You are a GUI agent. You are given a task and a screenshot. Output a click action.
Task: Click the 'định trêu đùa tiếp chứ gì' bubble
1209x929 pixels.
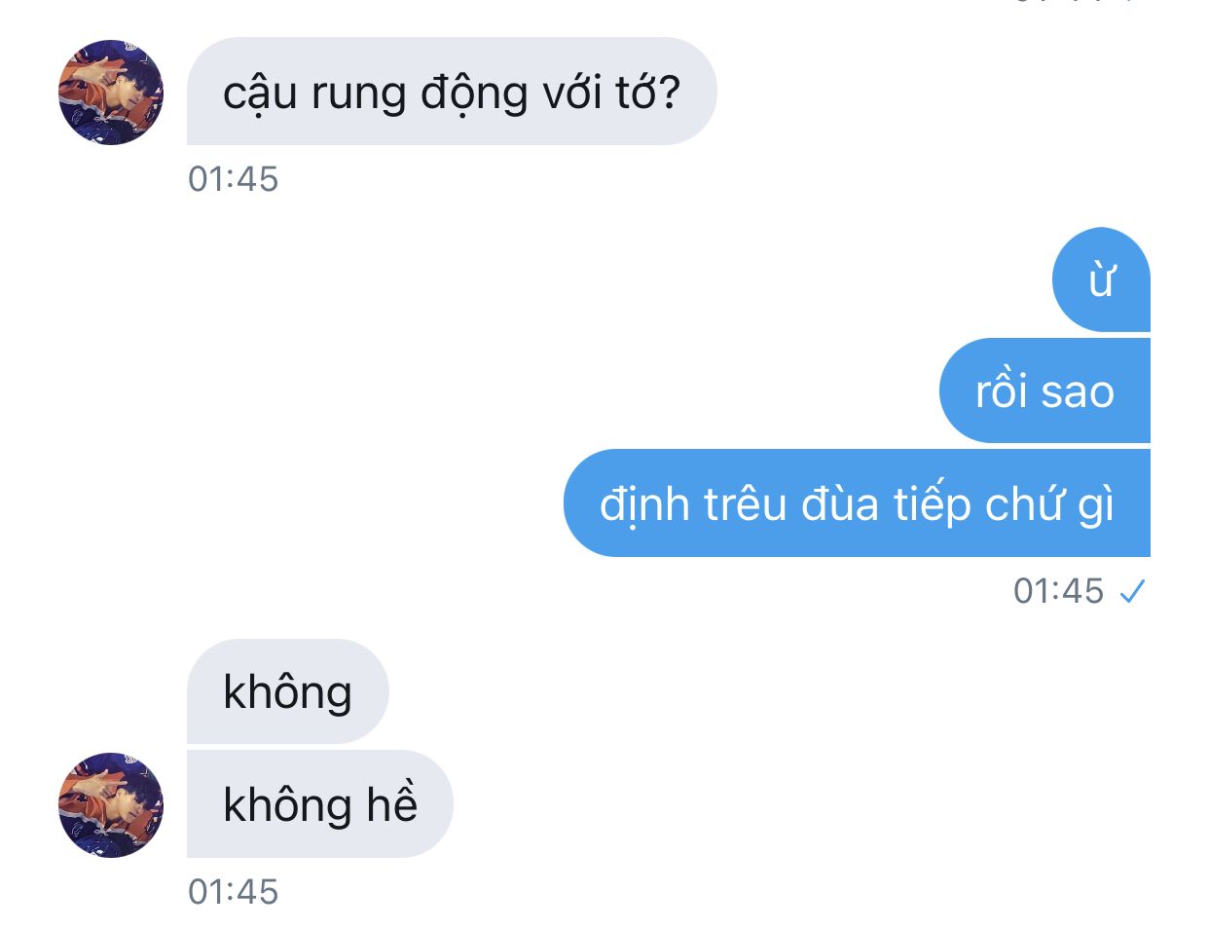pyautogui.click(x=857, y=503)
